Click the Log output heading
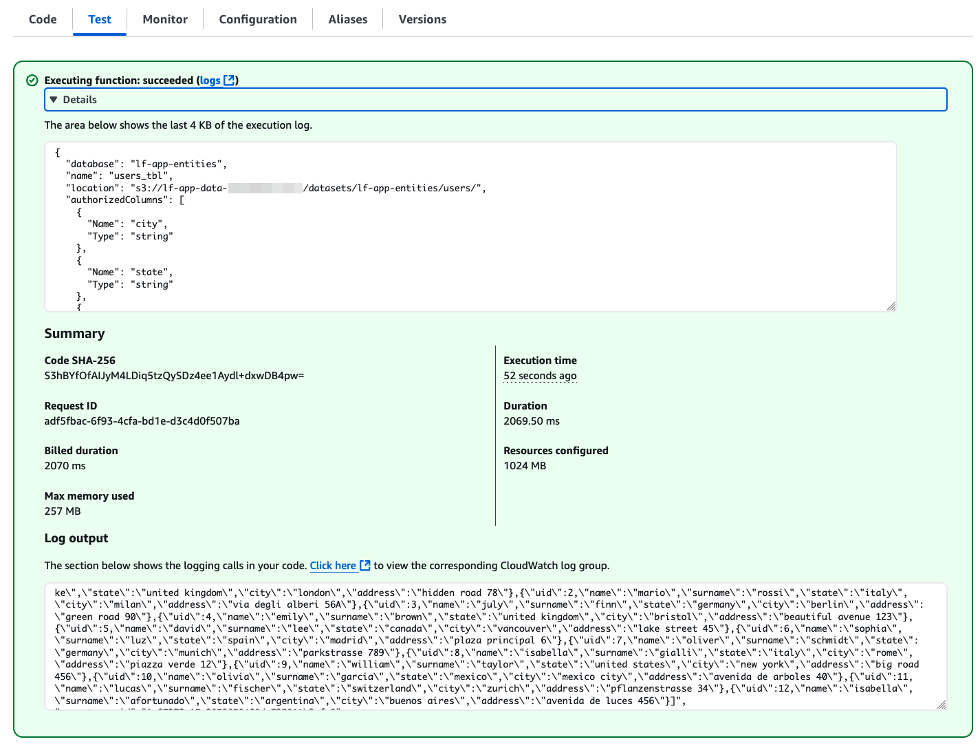Screen dimensions: 980x746 [x=76, y=538]
